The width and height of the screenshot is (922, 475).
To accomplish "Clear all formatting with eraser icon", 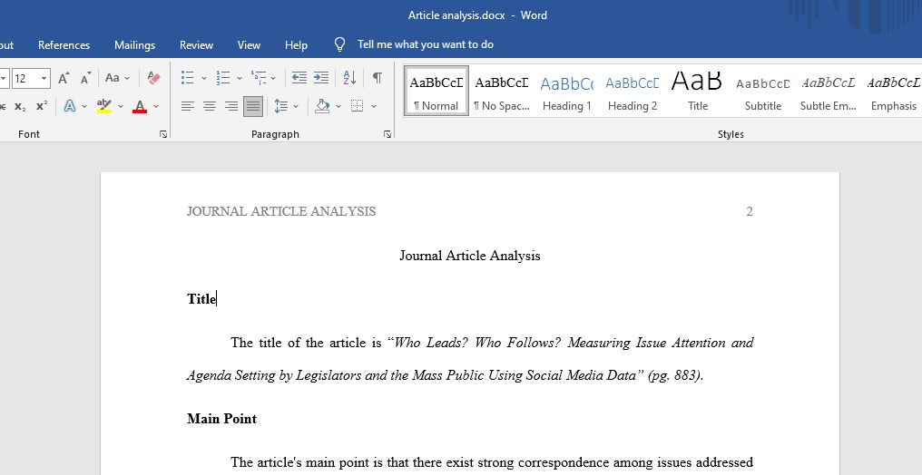I will click(154, 78).
